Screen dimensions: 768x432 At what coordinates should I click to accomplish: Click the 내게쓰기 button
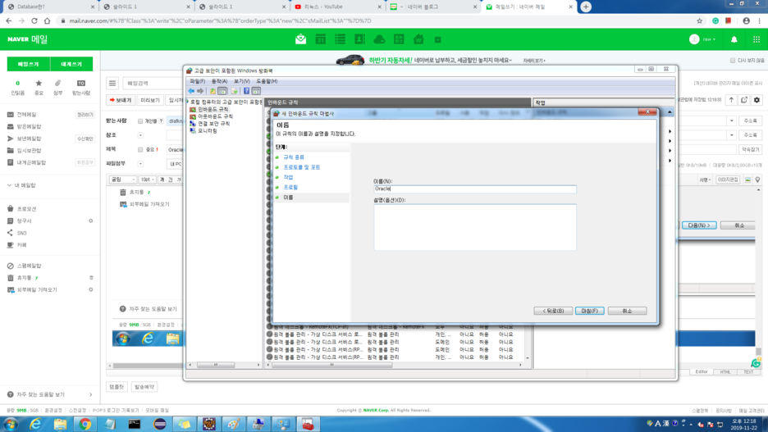coord(71,64)
